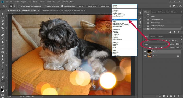Toggle lock position icon
The image size is (183, 98).
[156, 48]
